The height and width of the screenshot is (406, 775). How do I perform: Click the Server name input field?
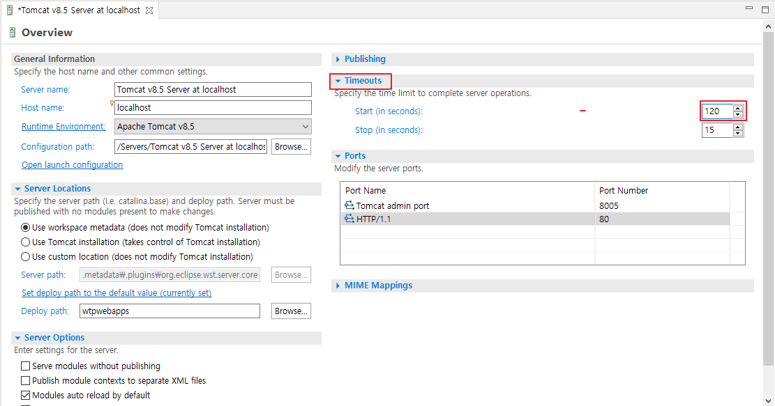pos(213,90)
